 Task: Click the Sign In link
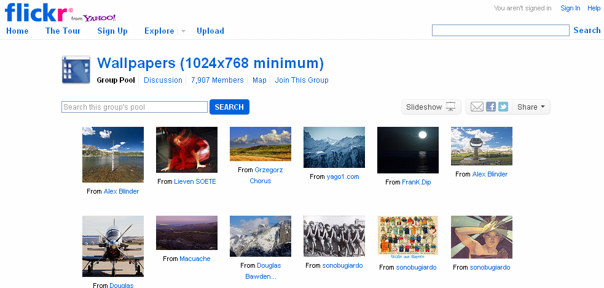pyautogui.click(x=570, y=8)
